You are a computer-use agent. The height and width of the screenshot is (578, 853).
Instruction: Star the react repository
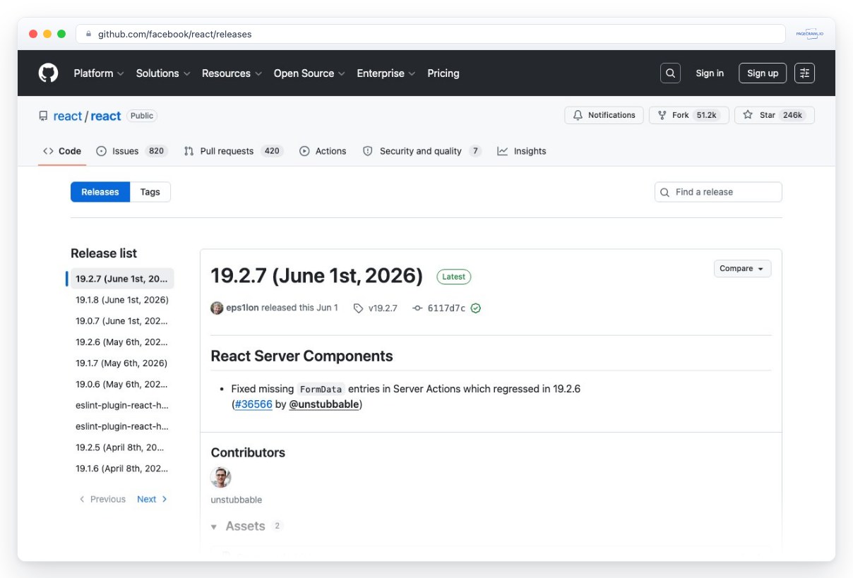coord(775,115)
